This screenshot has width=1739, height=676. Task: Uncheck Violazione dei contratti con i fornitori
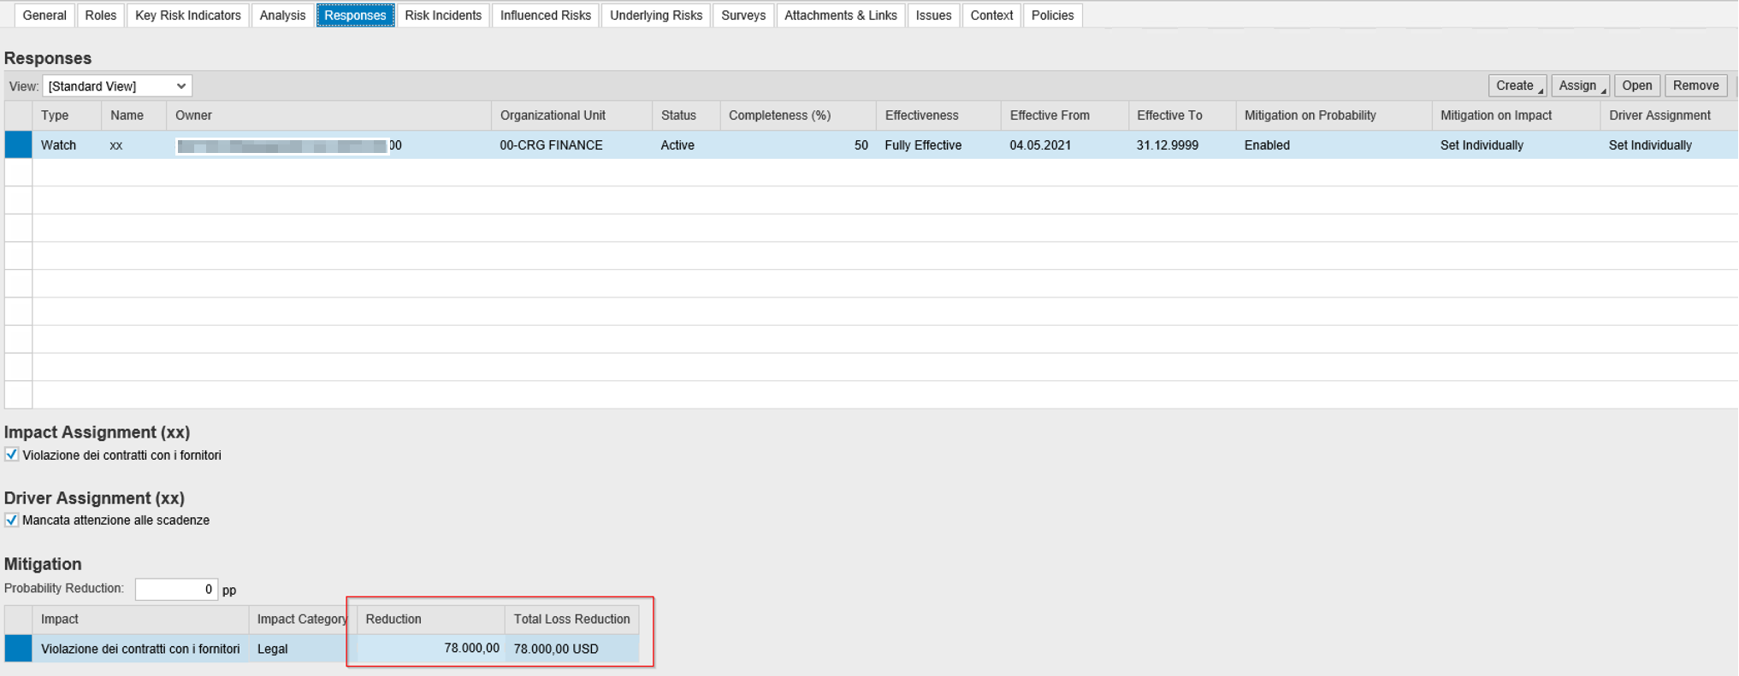point(12,456)
